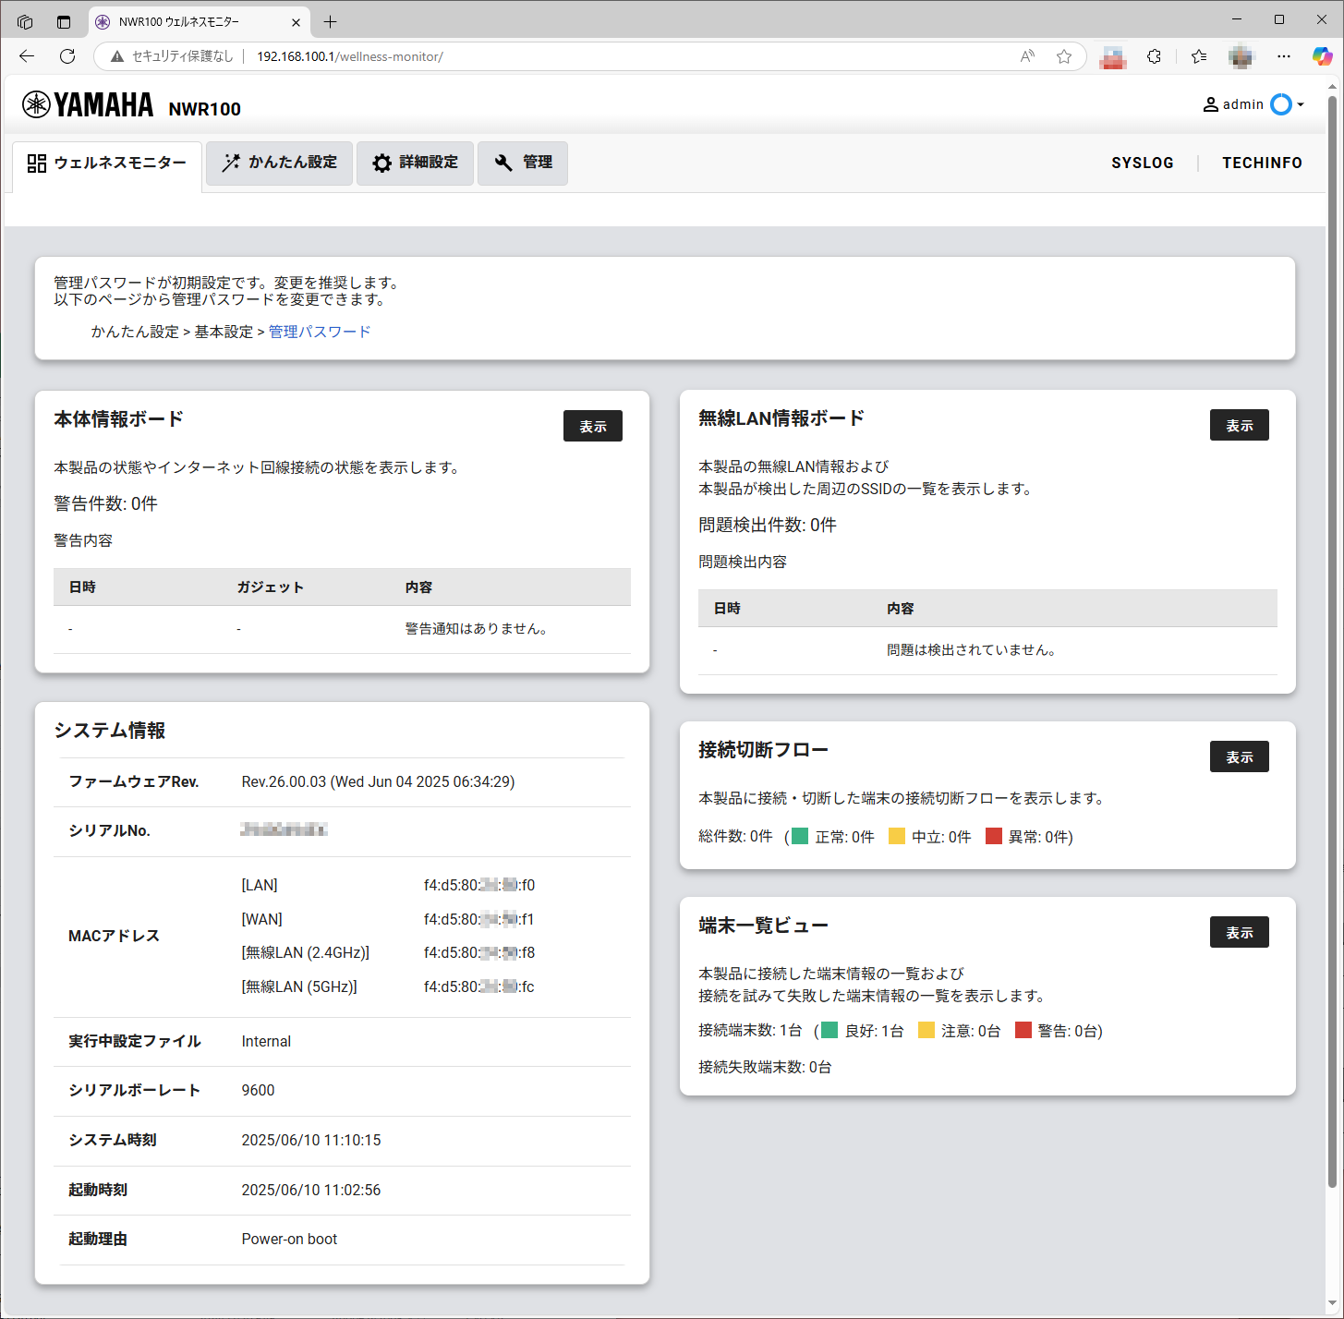Click the address bar URL field
The width and height of the screenshot is (1344, 1319).
(554, 56)
